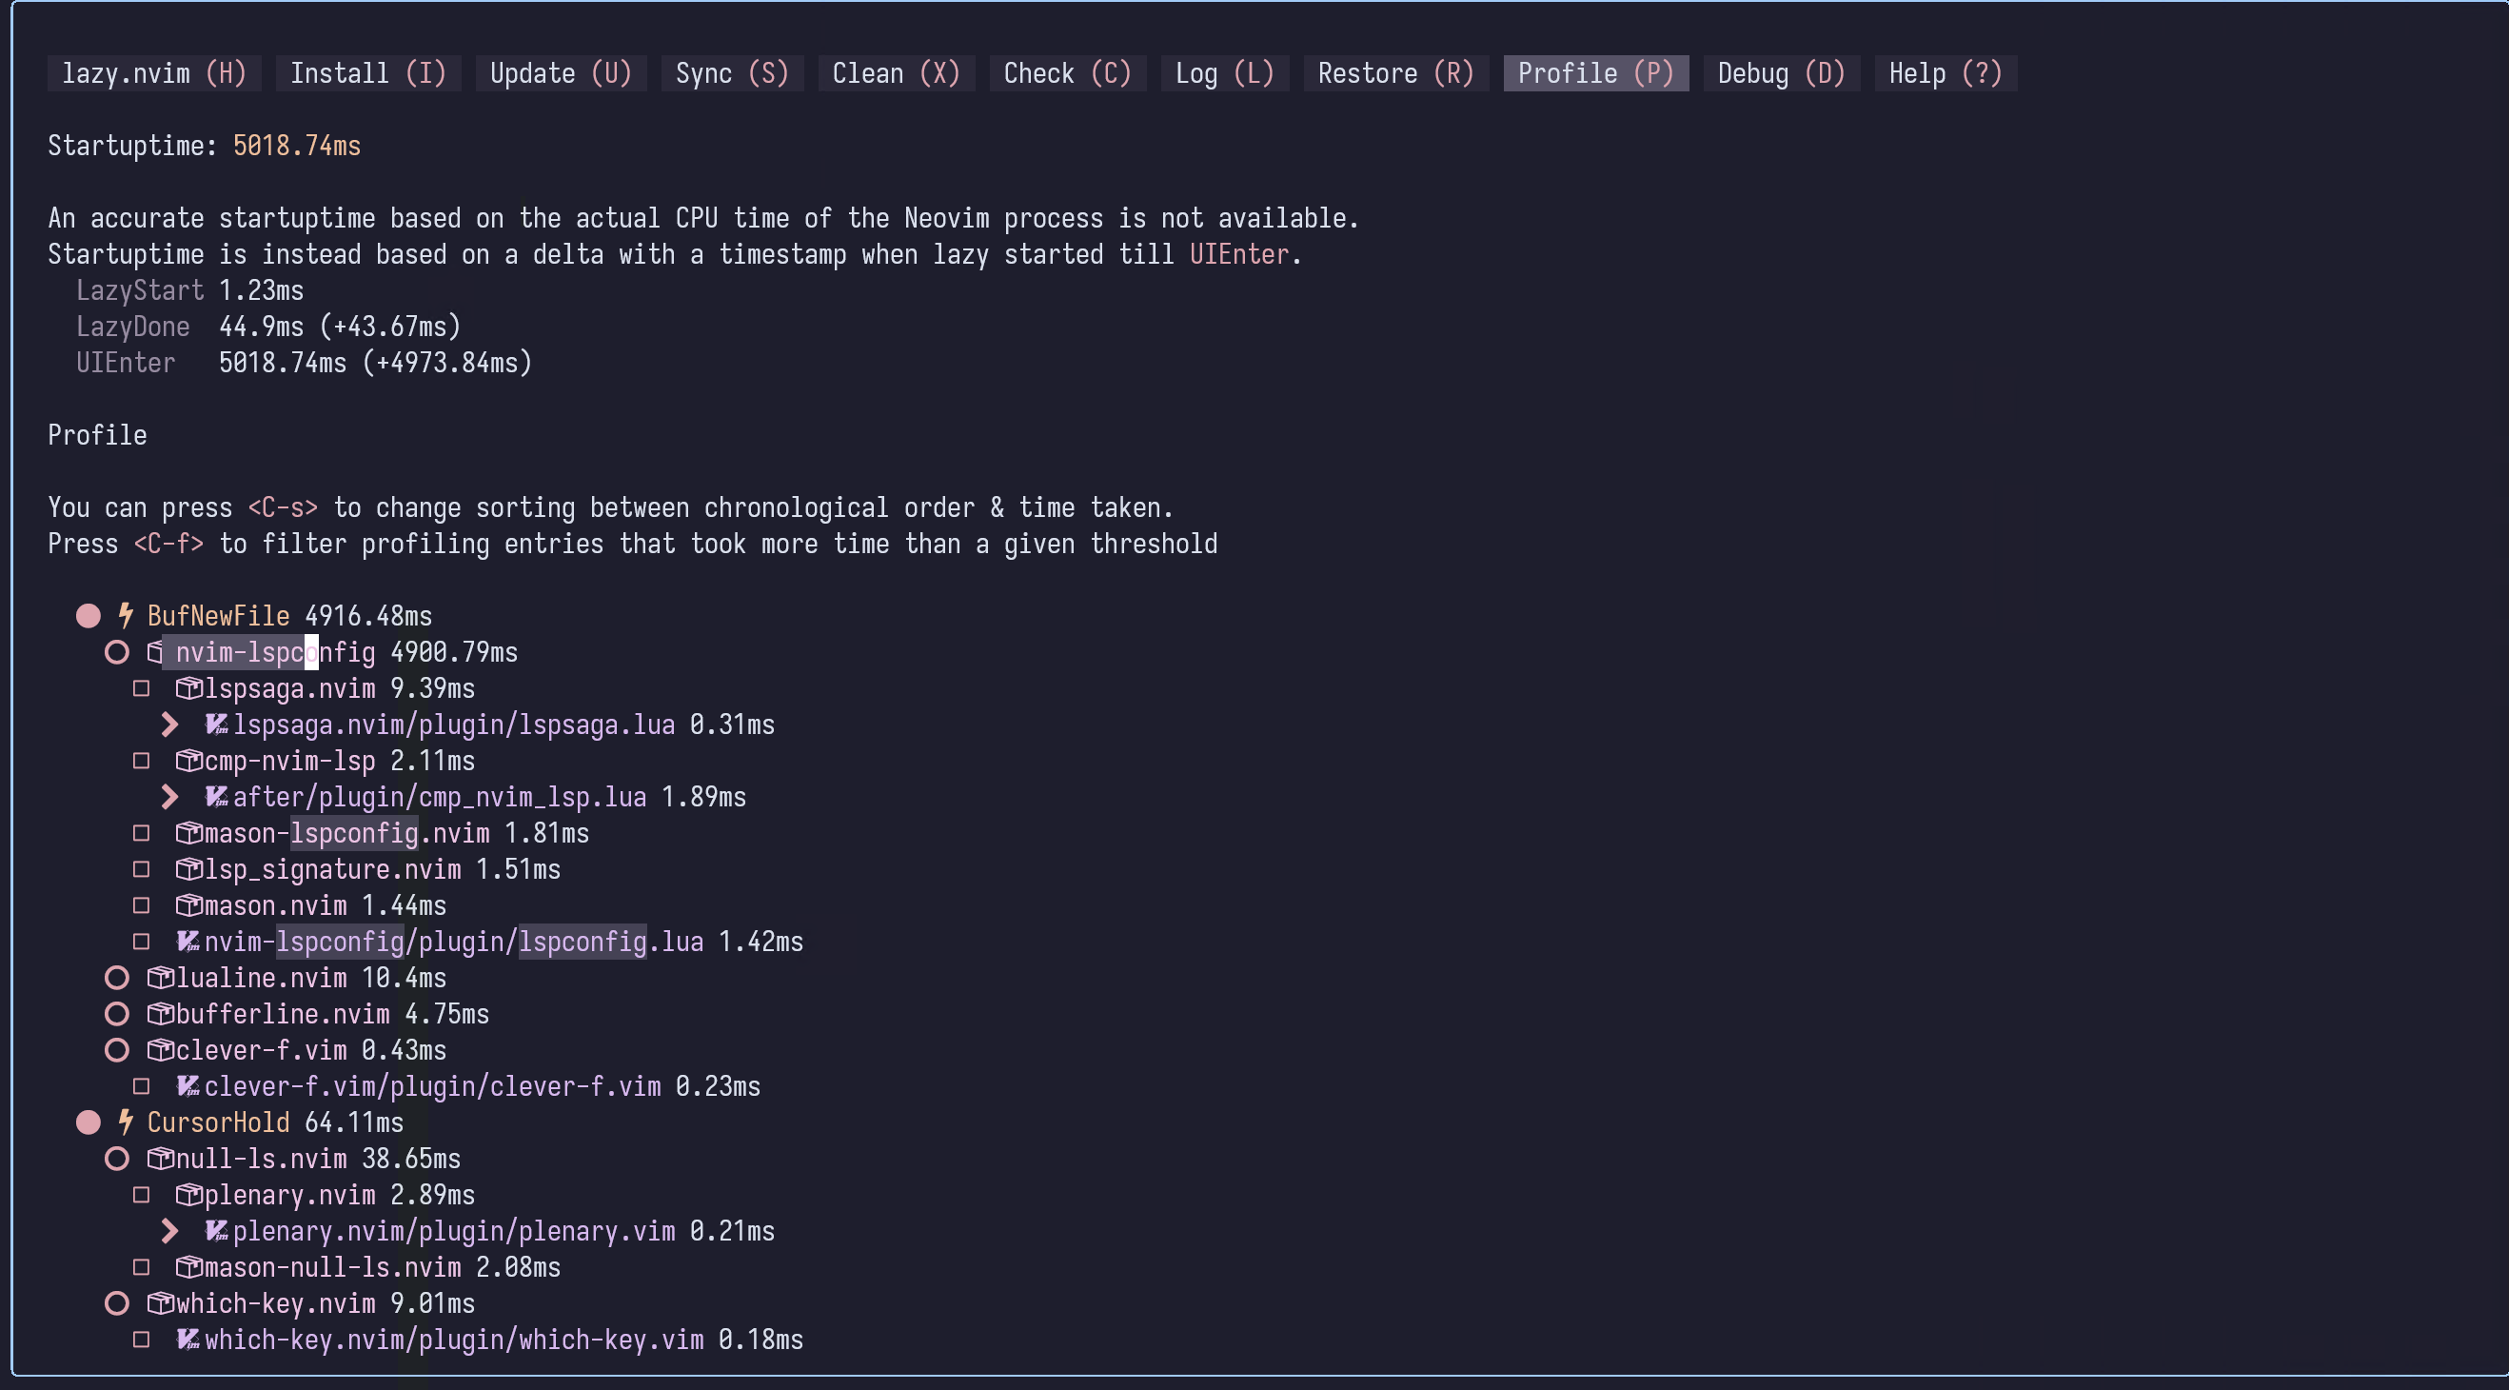Expand the chevron before lspsaga.nvim/plugin/lspsaga.lua

tap(171, 724)
